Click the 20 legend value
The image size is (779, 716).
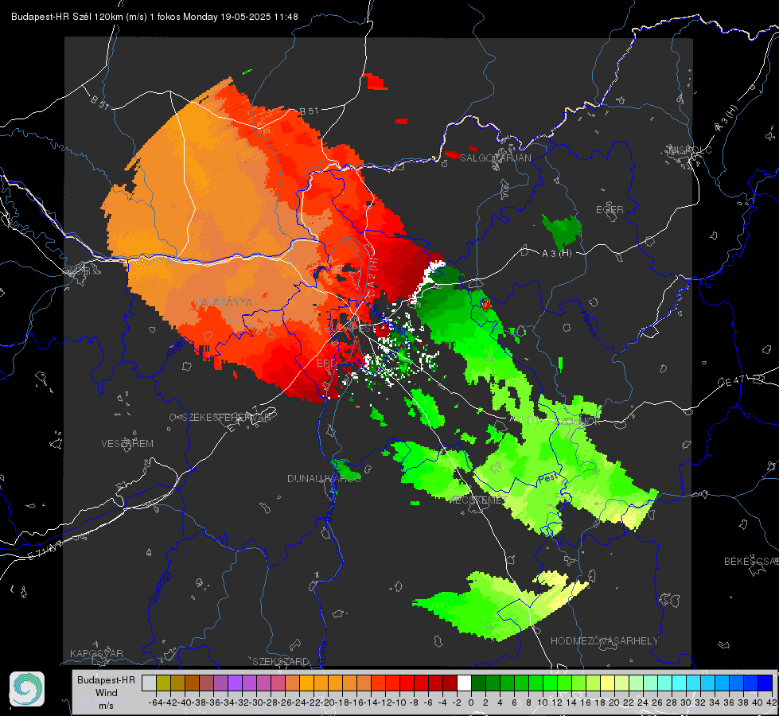(614, 702)
